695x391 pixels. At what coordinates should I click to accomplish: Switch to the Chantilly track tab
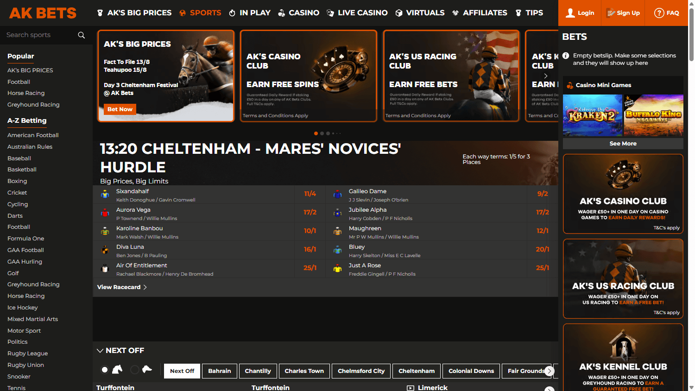point(258,371)
